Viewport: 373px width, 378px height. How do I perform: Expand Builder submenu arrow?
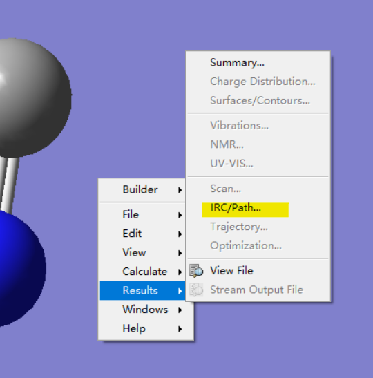coord(180,190)
